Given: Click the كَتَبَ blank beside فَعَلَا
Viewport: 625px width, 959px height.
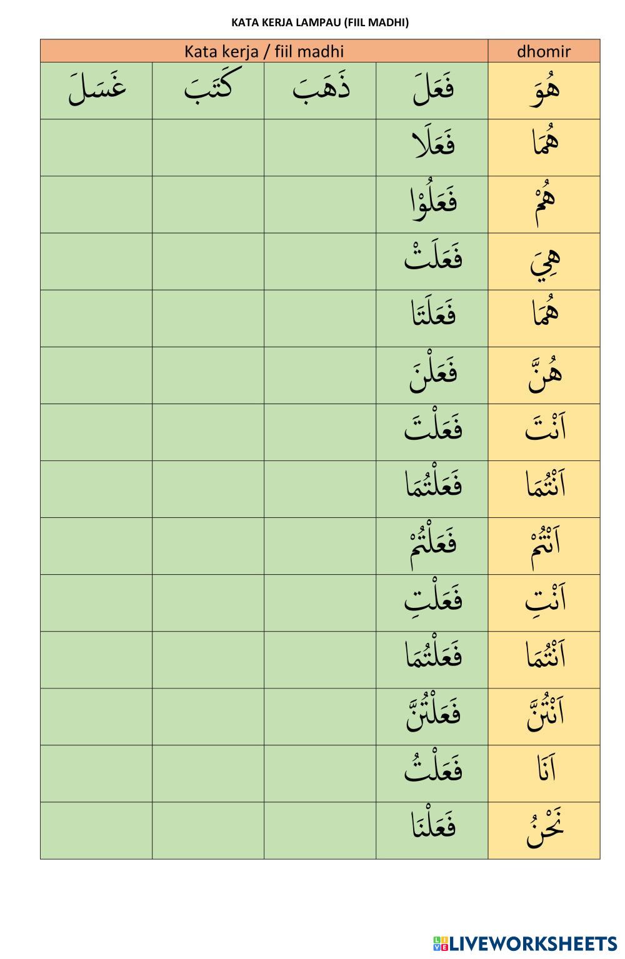Looking at the screenshot, I should pyautogui.click(x=208, y=147).
